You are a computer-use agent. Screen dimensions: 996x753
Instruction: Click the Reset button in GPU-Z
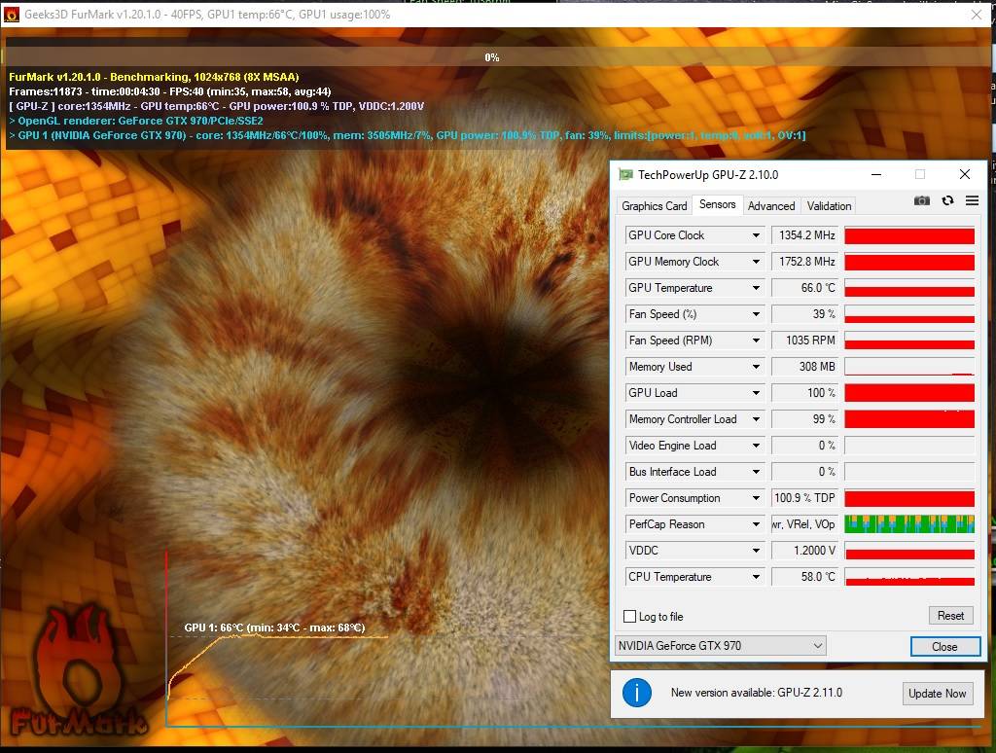[950, 616]
